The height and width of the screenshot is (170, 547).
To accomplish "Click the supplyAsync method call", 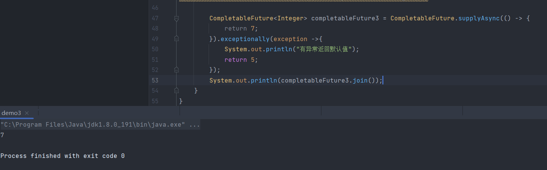I will [x=479, y=18].
